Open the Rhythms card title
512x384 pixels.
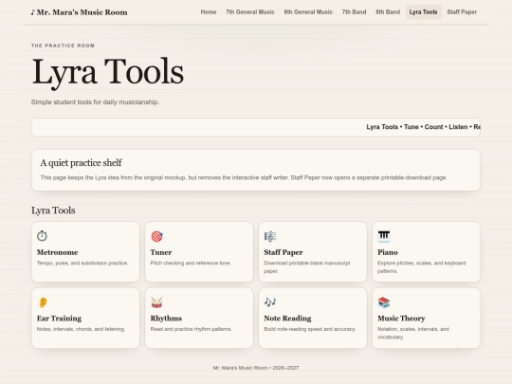[x=166, y=319]
